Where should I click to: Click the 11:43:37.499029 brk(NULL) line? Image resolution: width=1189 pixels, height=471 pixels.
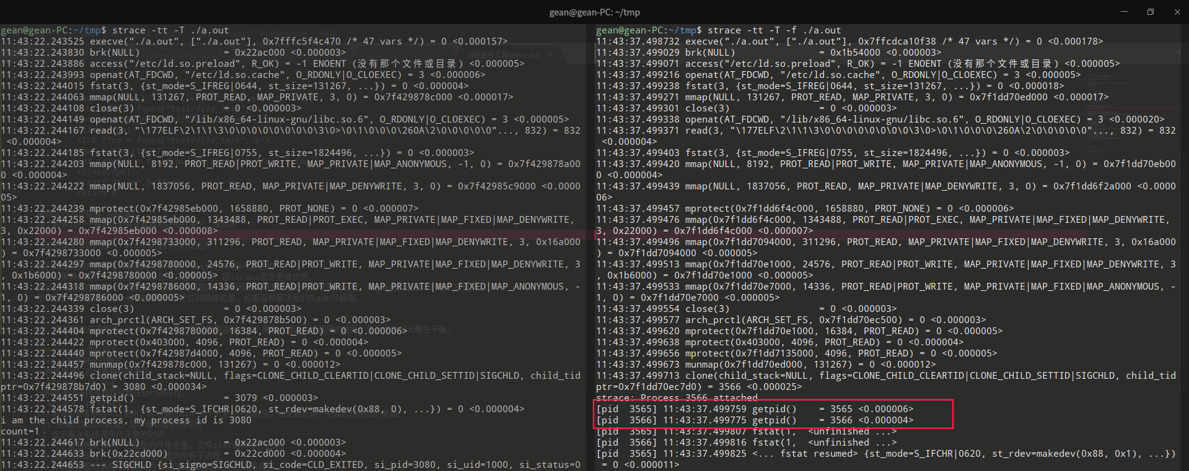tap(768, 53)
